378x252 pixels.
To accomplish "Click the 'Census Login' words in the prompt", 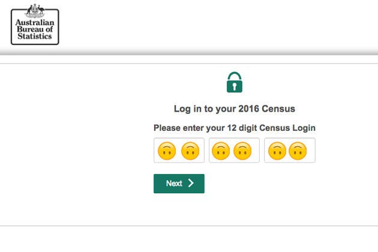I will [x=287, y=128].
